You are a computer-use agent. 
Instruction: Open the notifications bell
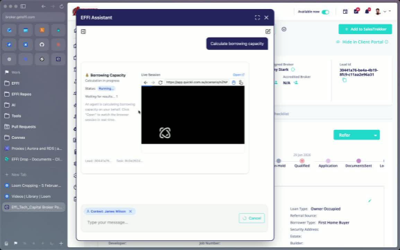pyautogui.click(x=367, y=11)
